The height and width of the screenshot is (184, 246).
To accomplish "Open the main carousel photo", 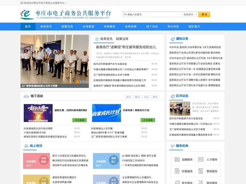I will click(x=55, y=59).
